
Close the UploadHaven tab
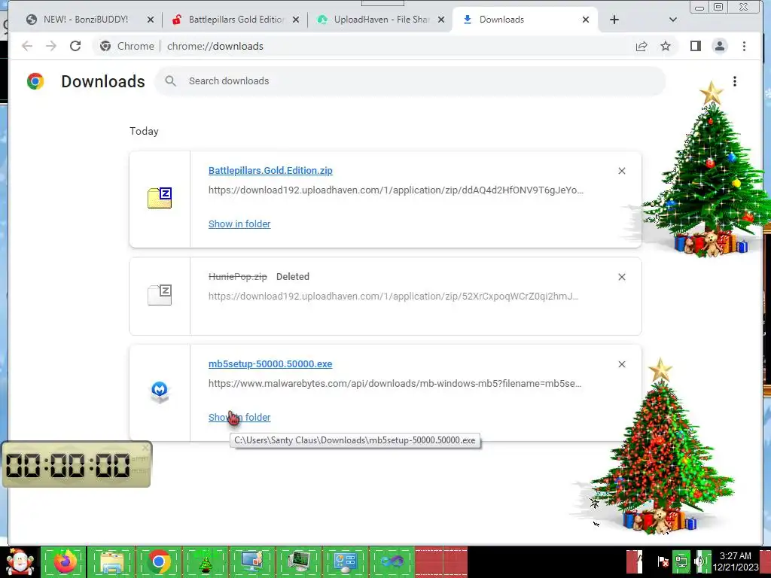click(441, 20)
